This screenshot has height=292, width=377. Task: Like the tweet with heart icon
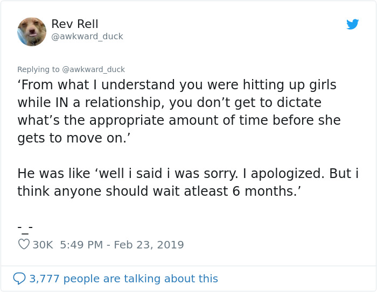tap(24, 245)
